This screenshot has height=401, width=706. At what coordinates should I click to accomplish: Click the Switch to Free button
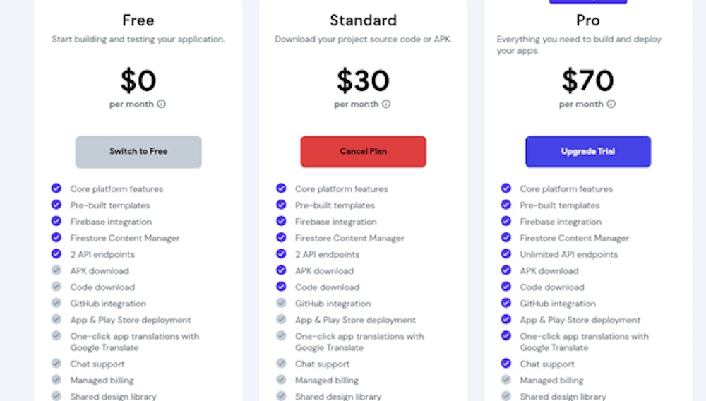point(138,152)
